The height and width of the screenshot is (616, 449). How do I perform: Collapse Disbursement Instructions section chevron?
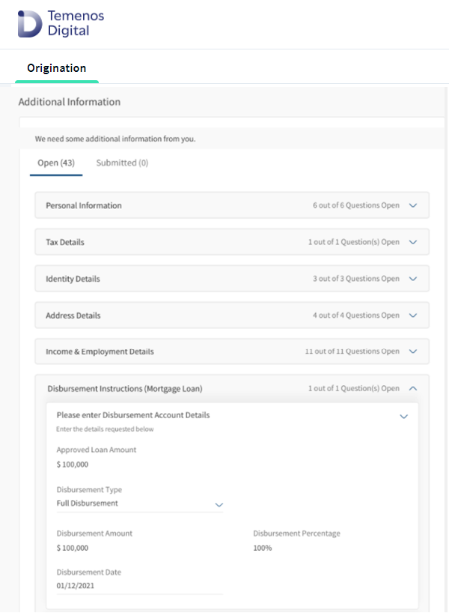[413, 388]
